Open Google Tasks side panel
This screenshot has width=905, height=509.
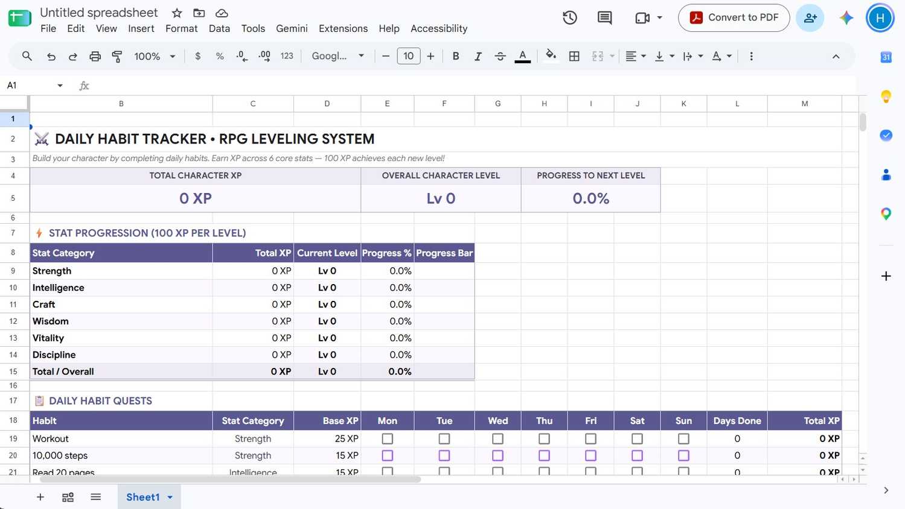[886, 135]
